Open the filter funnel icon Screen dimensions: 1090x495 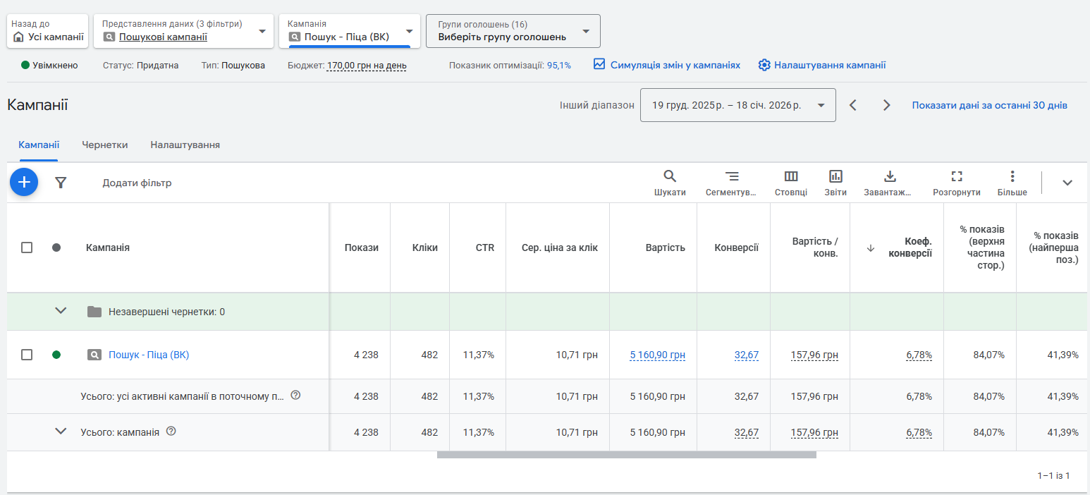click(61, 183)
